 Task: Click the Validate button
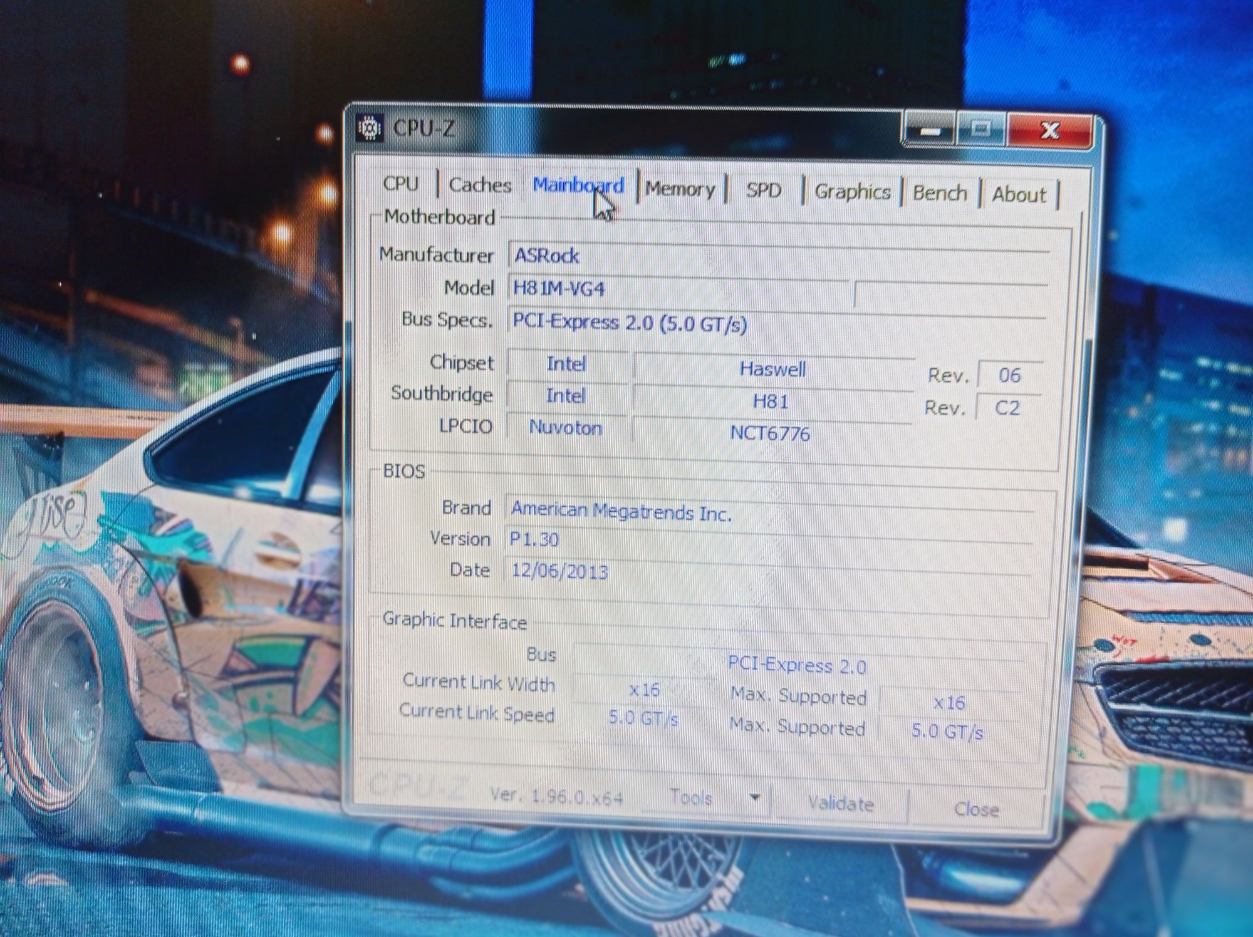tap(841, 803)
